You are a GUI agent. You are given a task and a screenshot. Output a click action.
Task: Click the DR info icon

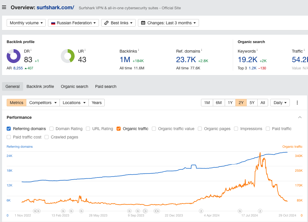[31, 50]
